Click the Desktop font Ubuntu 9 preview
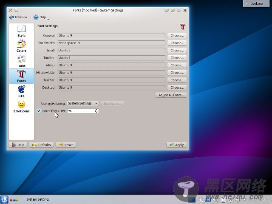 (x=111, y=88)
